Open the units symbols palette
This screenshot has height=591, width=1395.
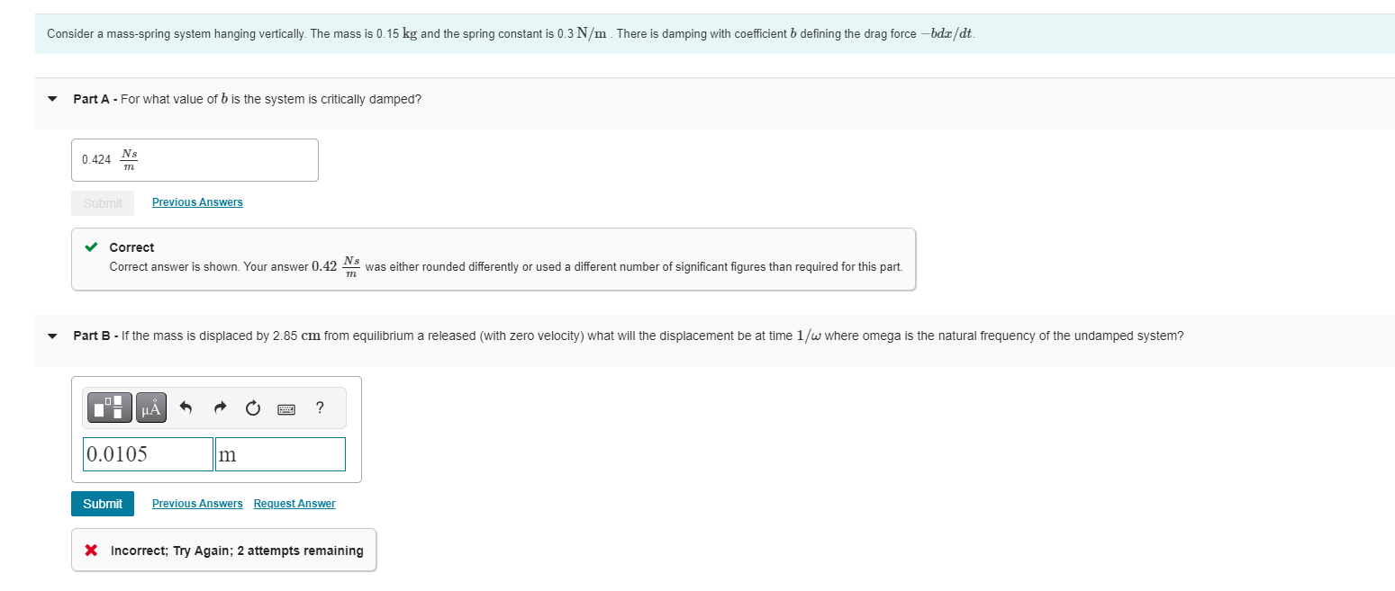tap(149, 407)
